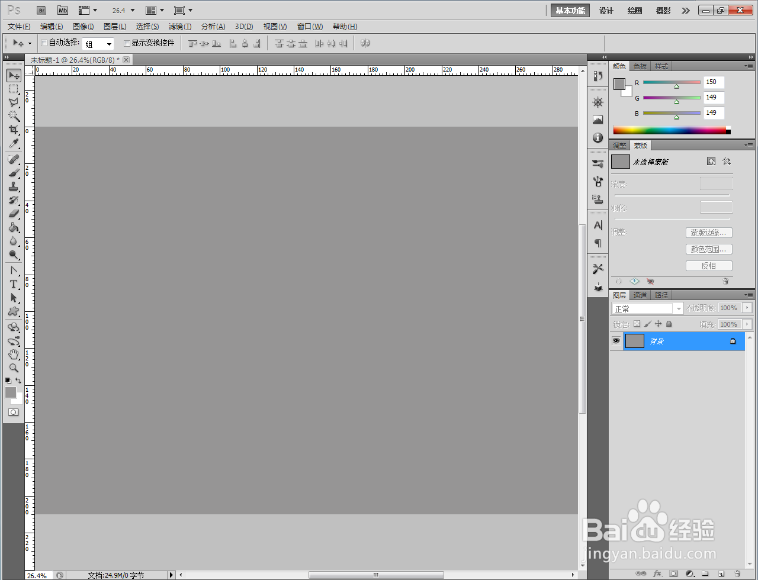Select the Path Selection tool
The image size is (758, 580).
[x=14, y=298]
